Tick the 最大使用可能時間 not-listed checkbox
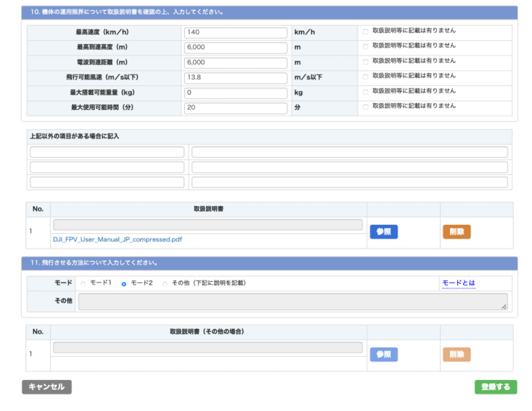The image size is (532, 411). click(x=365, y=107)
